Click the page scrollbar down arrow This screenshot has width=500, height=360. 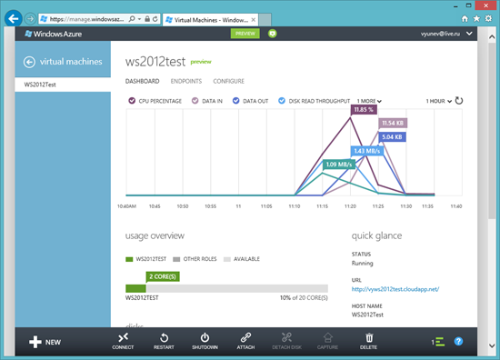[492, 345]
